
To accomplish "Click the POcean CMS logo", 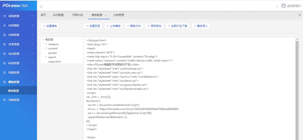I will click(x=15, y=5).
